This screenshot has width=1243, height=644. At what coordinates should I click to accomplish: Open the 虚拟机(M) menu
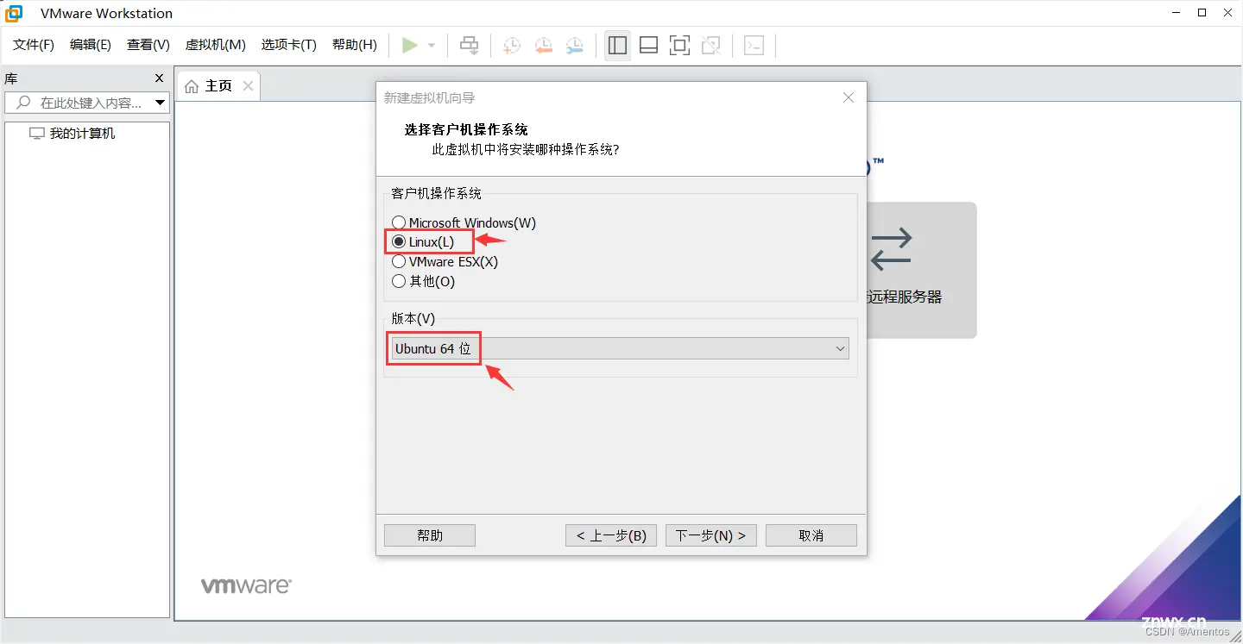pos(216,45)
